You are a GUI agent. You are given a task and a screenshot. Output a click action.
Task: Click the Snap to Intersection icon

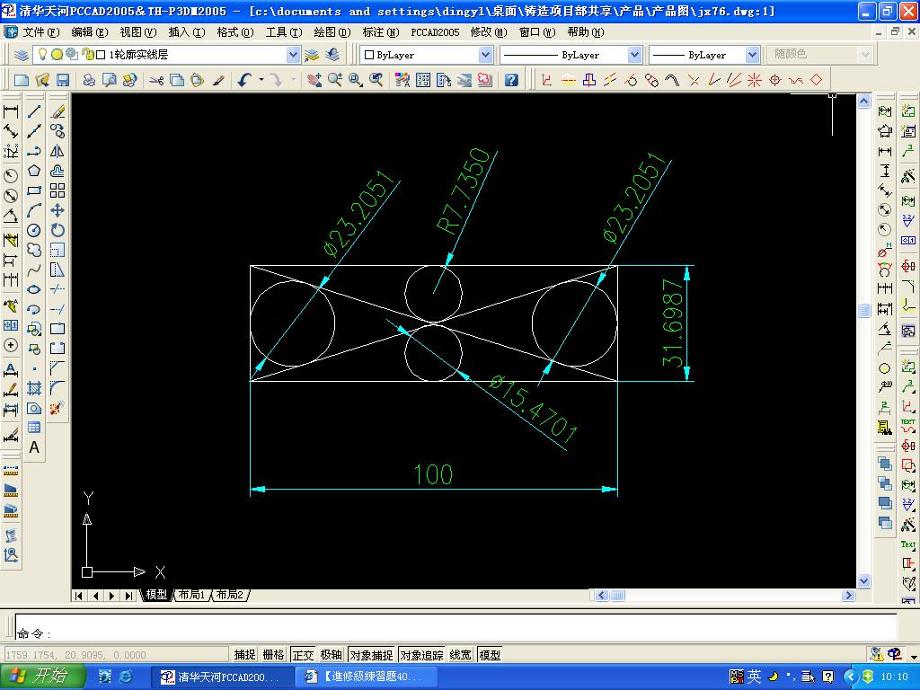(694, 80)
